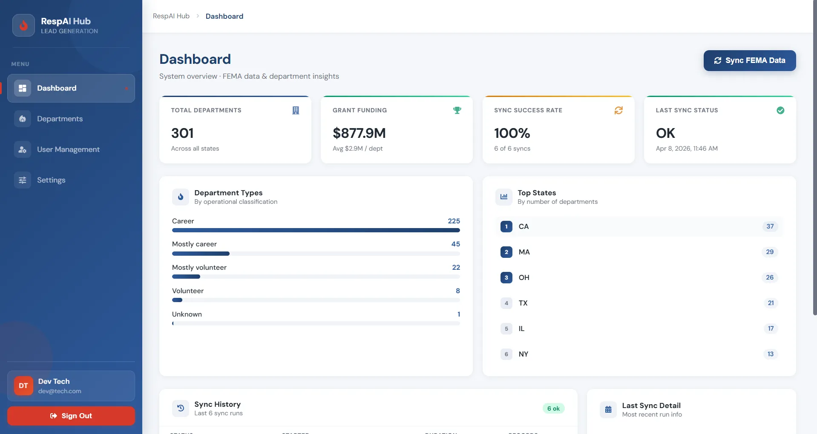This screenshot has width=817, height=434.
Task: Click the Sign Out button
Action: [71, 416]
